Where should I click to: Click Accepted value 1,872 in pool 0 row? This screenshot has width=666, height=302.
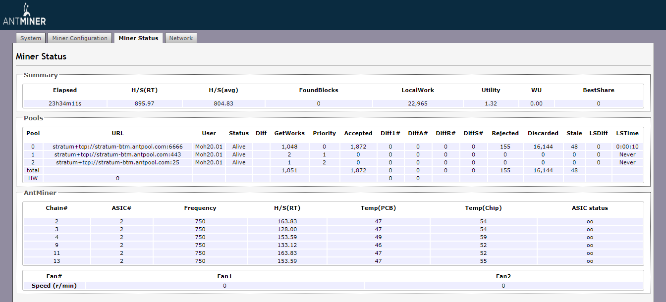click(358, 147)
